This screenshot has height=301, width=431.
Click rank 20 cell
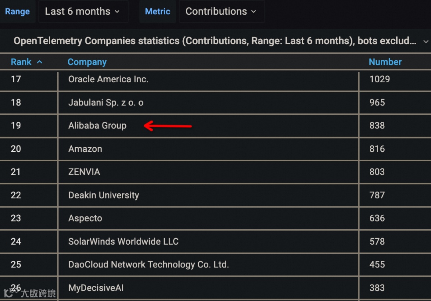pyautogui.click(x=28, y=149)
